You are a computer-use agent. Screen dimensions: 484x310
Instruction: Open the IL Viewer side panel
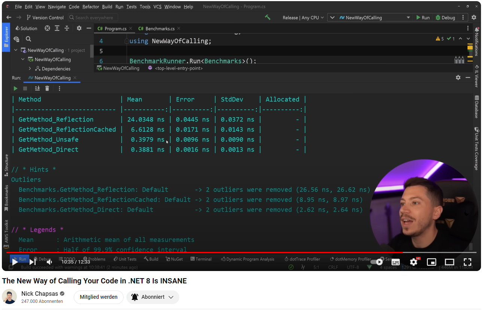pos(477,76)
